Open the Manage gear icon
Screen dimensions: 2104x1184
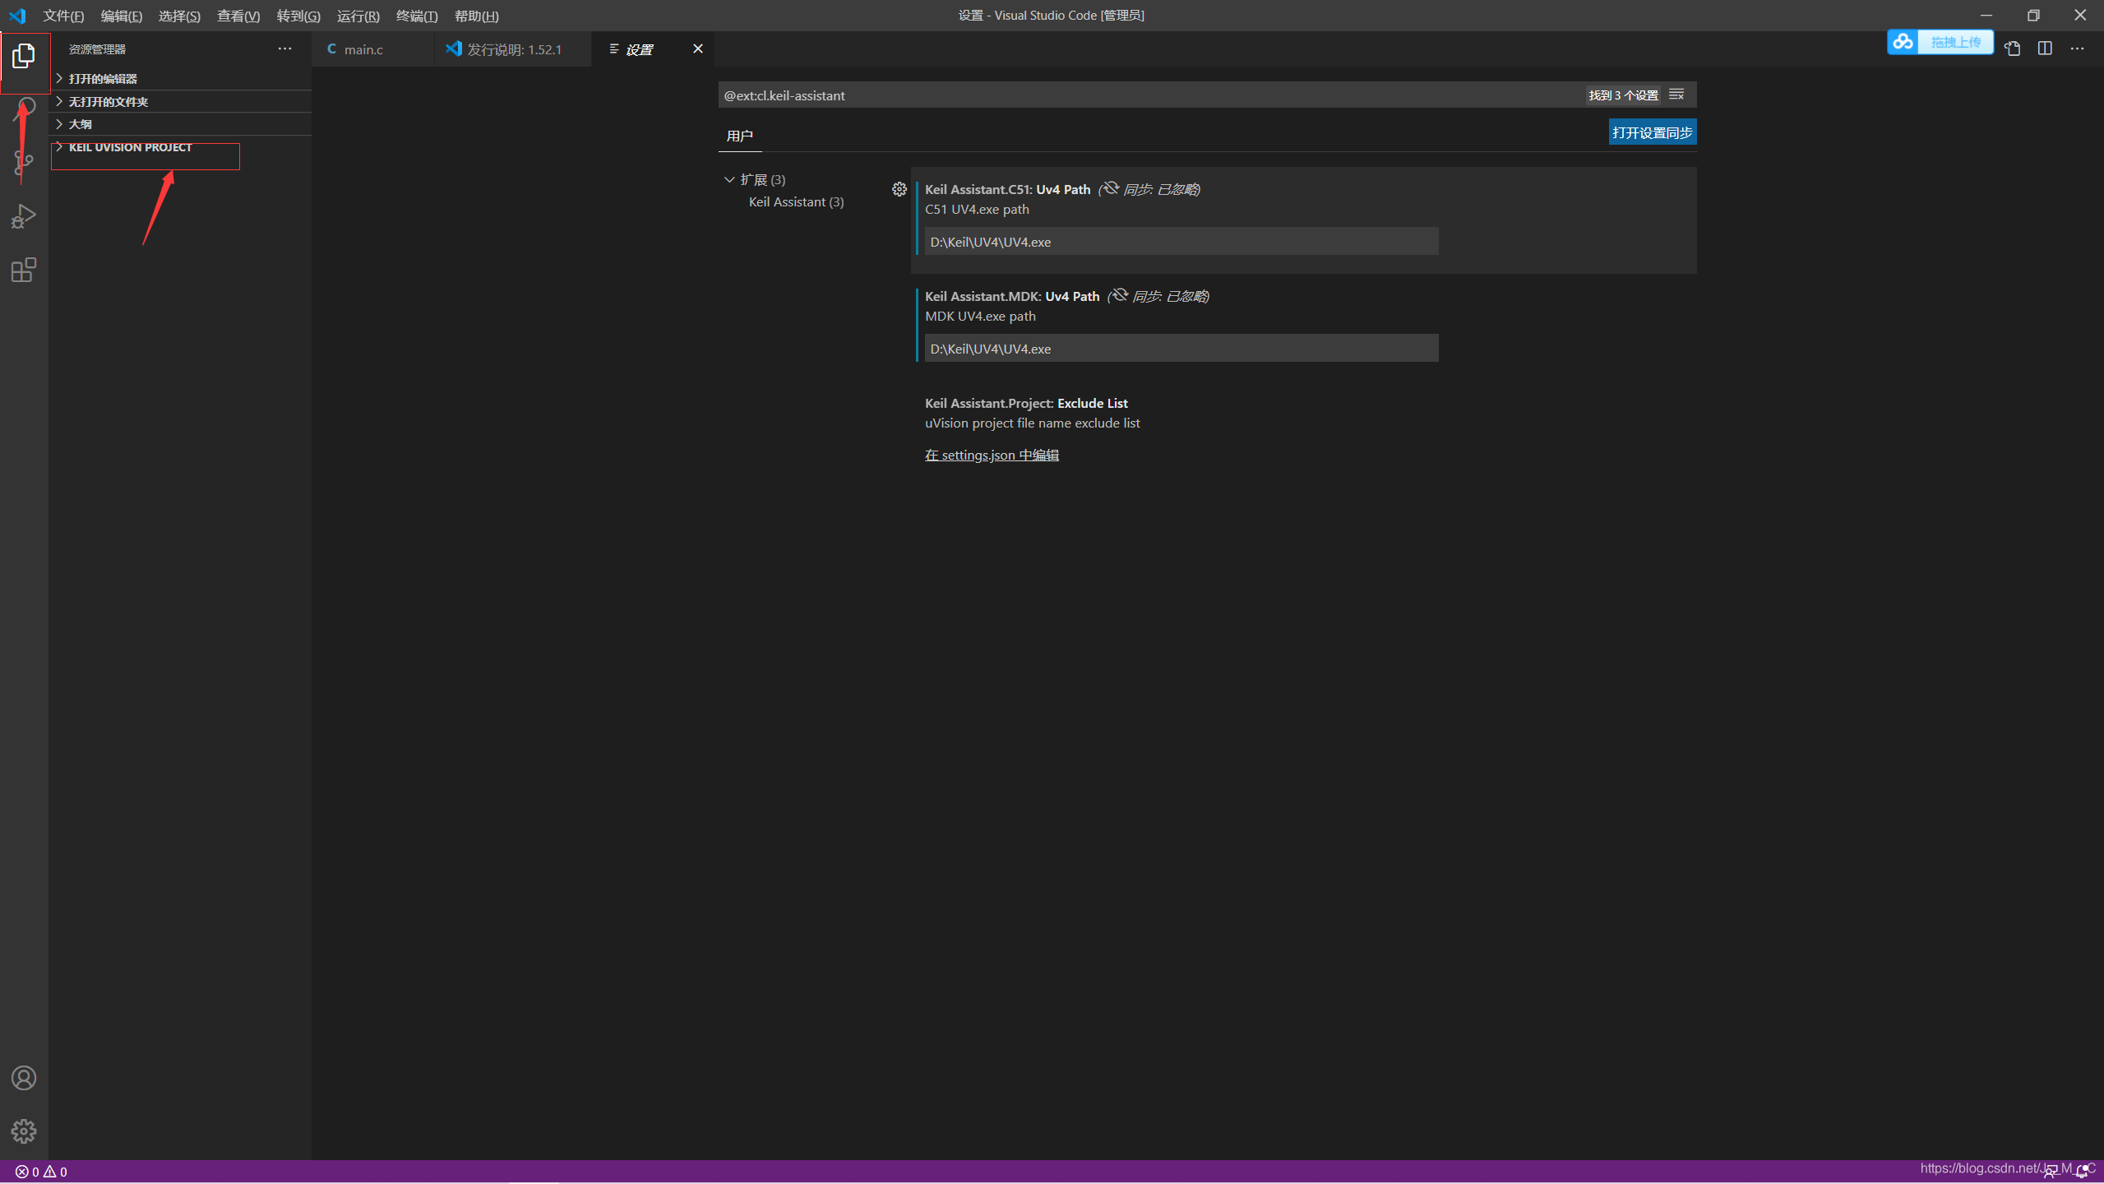(24, 1131)
